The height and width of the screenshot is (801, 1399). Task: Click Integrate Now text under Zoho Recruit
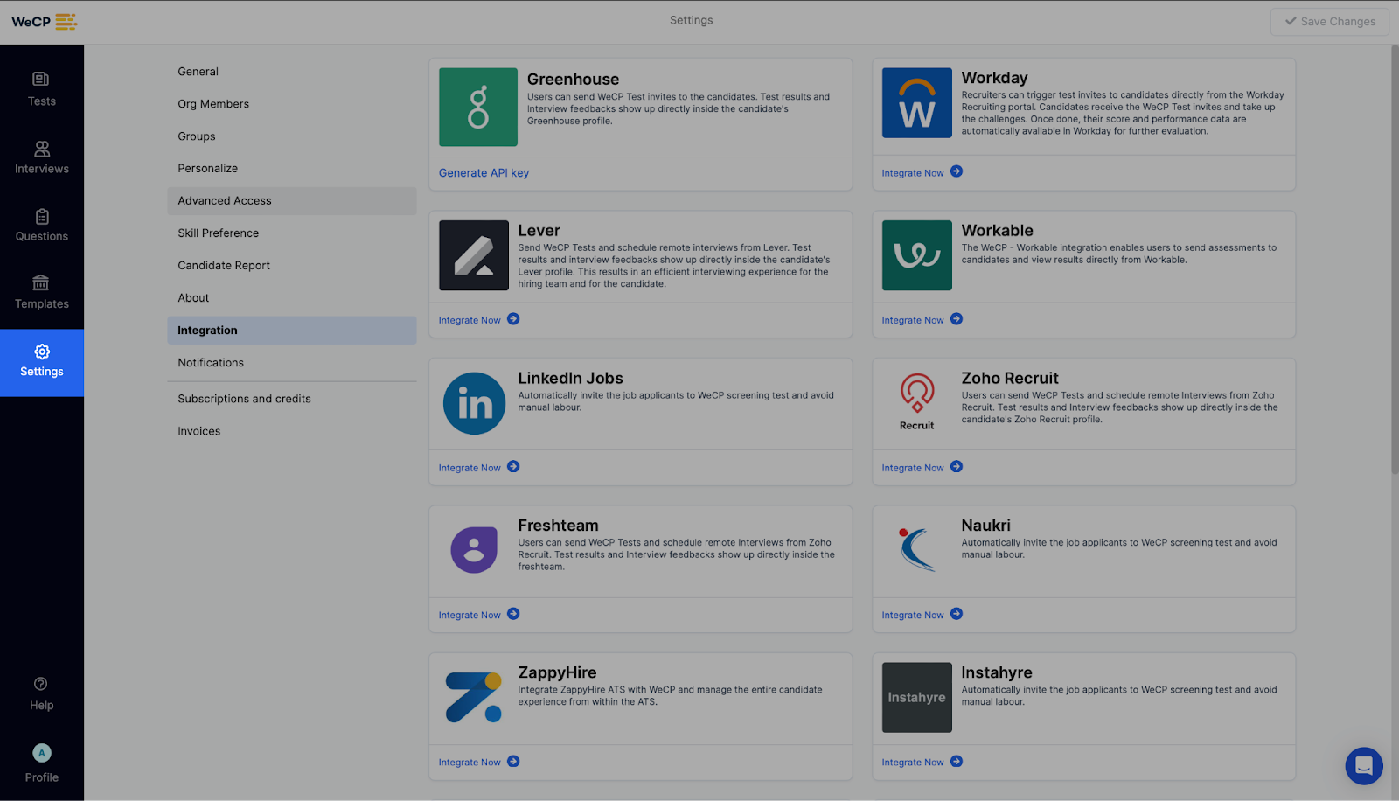click(x=913, y=469)
